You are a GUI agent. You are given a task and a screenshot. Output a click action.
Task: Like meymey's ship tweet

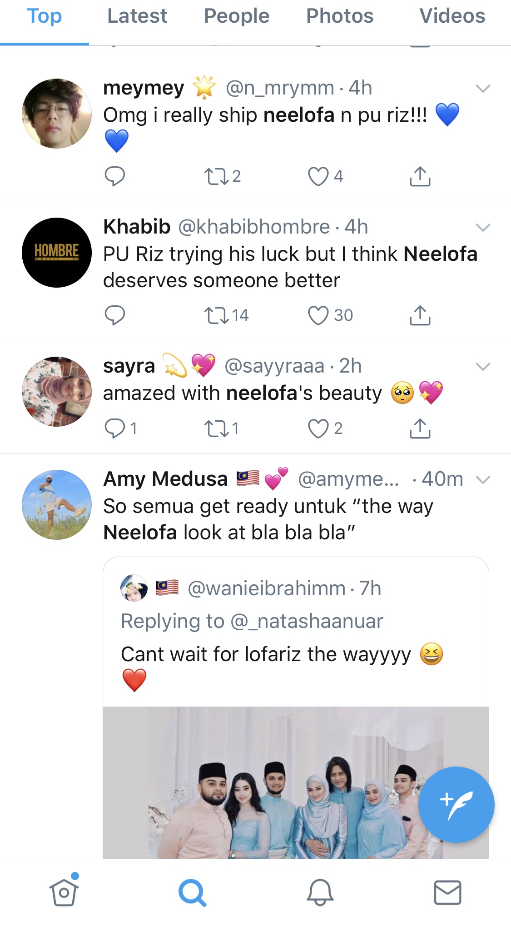point(318,176)
